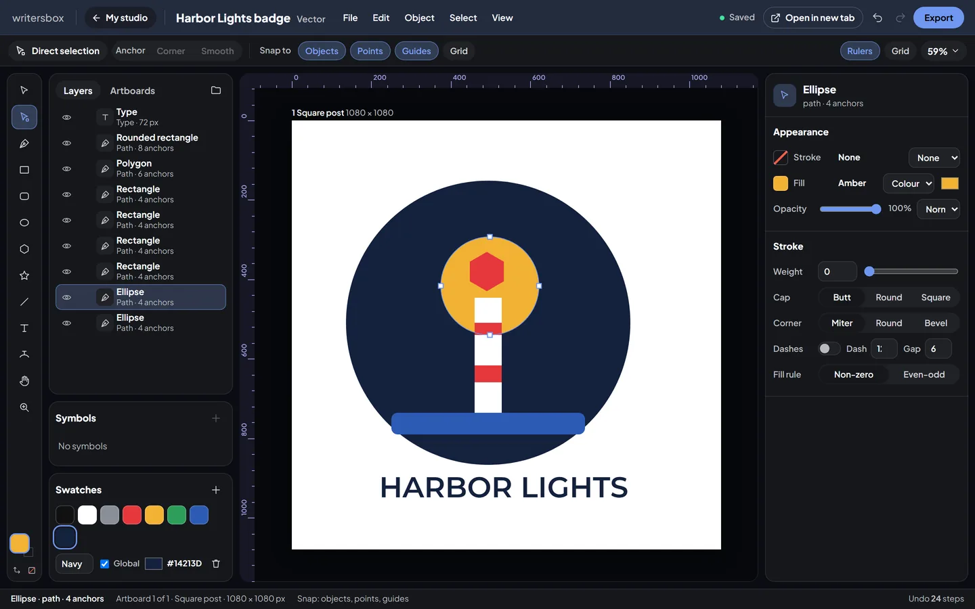Choose the Rounded rectangle shape tool
This screenshot has width=975, height=609.
pos(24,196)
